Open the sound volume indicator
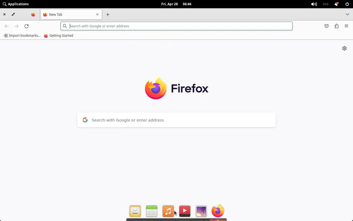Image resolution: width=353 pixels, height=221 pixels. click(314, 4)
